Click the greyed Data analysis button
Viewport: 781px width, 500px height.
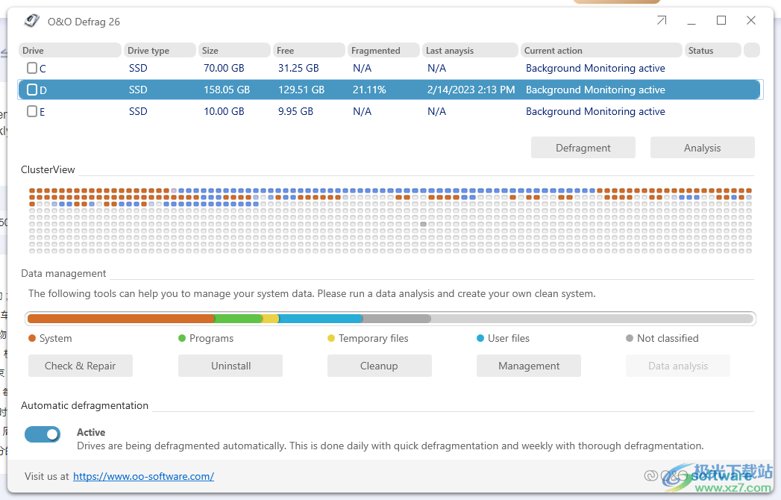678,366
